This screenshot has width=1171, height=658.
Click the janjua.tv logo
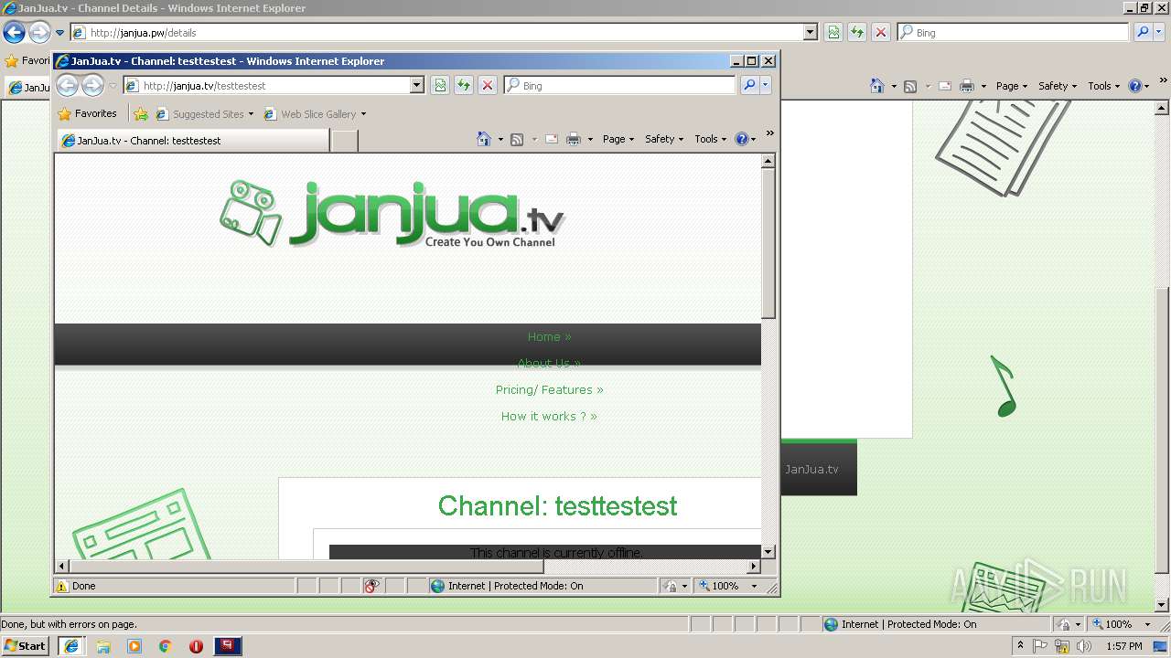click(392, 214)
